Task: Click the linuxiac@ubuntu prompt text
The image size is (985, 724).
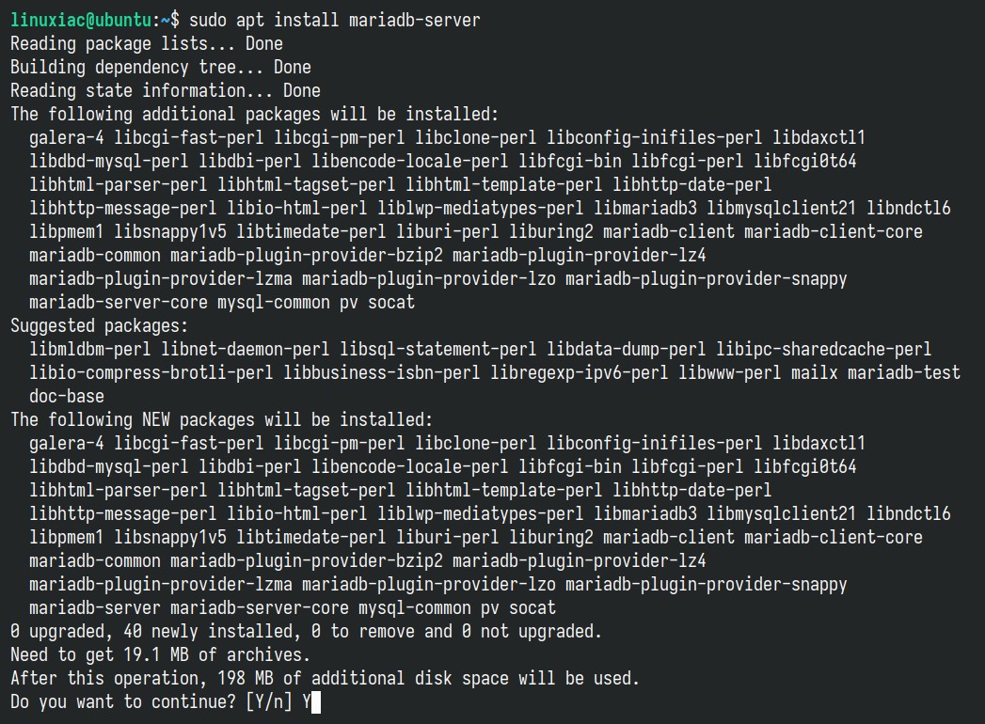Action: pos(81,20)
